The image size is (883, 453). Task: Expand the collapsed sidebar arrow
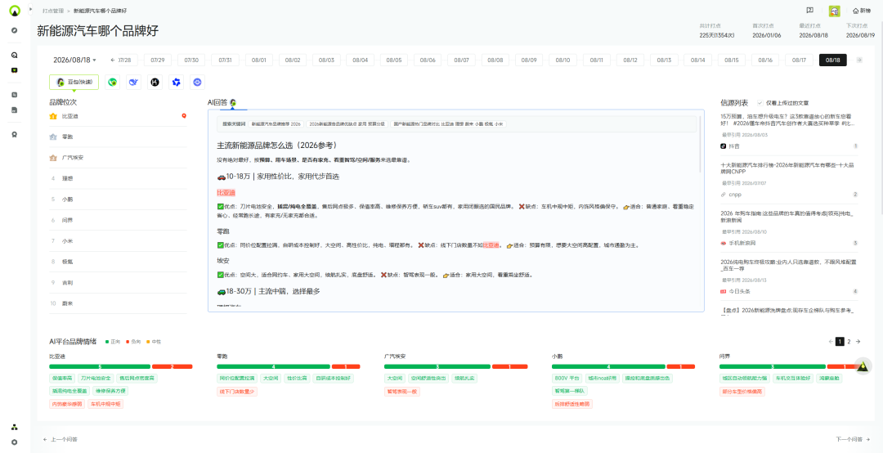31,10
